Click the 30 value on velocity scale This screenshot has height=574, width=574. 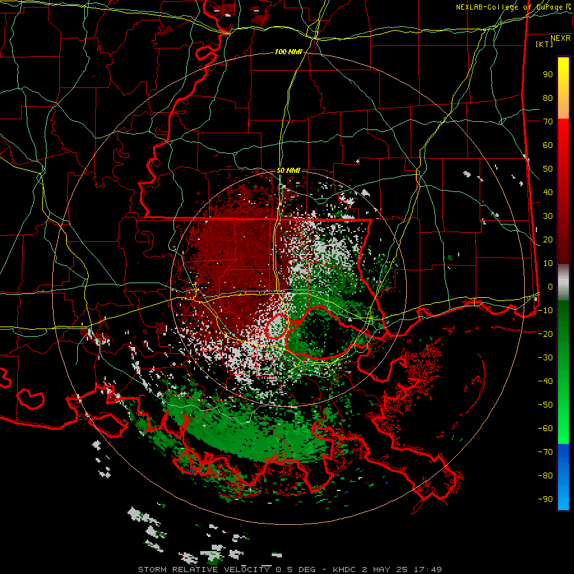(x=548, y=216)
